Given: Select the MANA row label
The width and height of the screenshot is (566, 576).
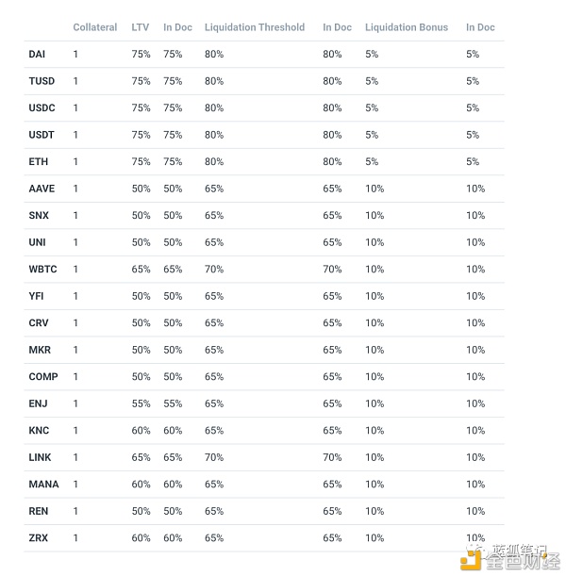Looking at the screenshot, I should 43,485.
